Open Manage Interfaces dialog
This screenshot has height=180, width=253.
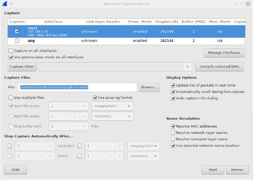[223, 53]
